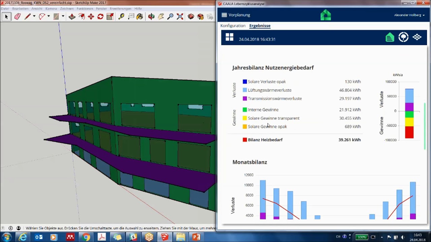
Task: Pick the Tape Measure tool
Action: click(121, 16)
